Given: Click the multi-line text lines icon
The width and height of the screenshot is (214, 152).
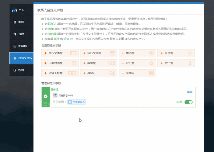Looking at the screenshot, I should point(113,53).
